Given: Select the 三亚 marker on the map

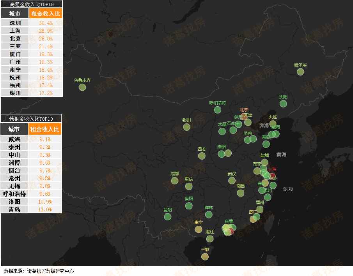Looking at the screenshot, I should pyautogui.click(x=205, y=256).
